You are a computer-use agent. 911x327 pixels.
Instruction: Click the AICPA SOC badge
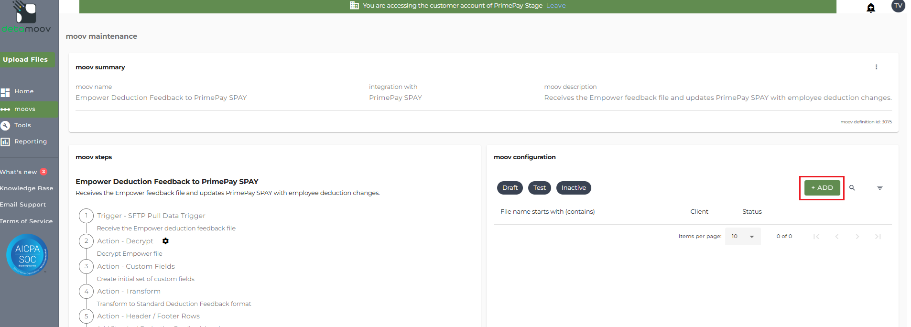[27, 255]
